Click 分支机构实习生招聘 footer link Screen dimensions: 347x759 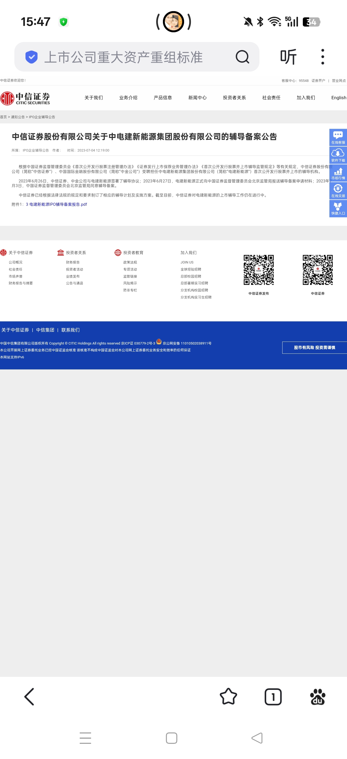tap(196, 297)
